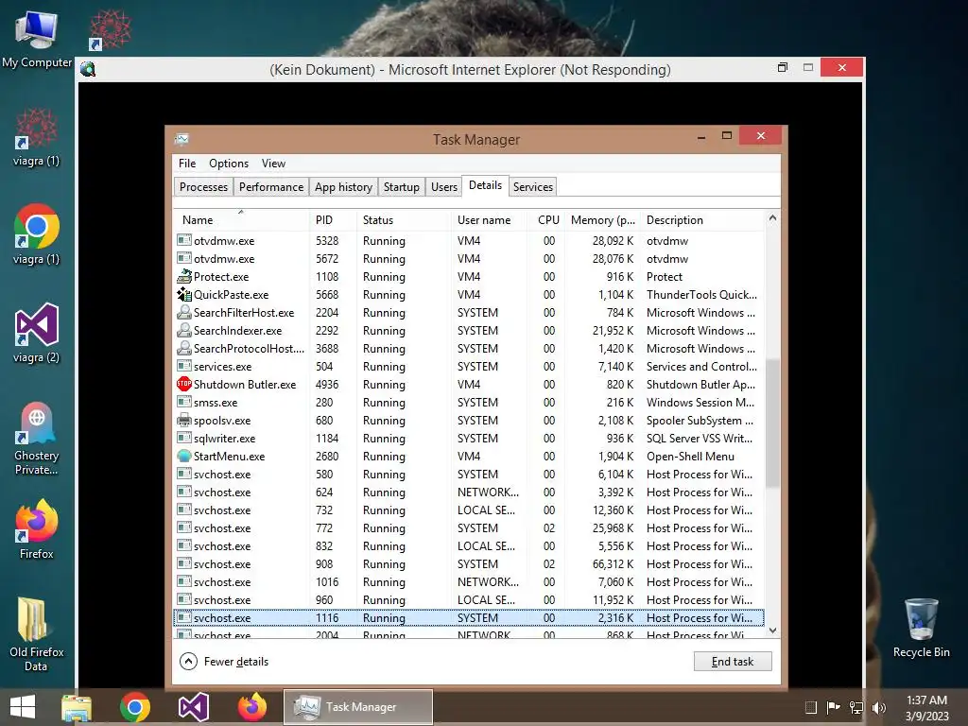
Task: Select svchost.exe with PID 908
Action: tap(469, 564)
